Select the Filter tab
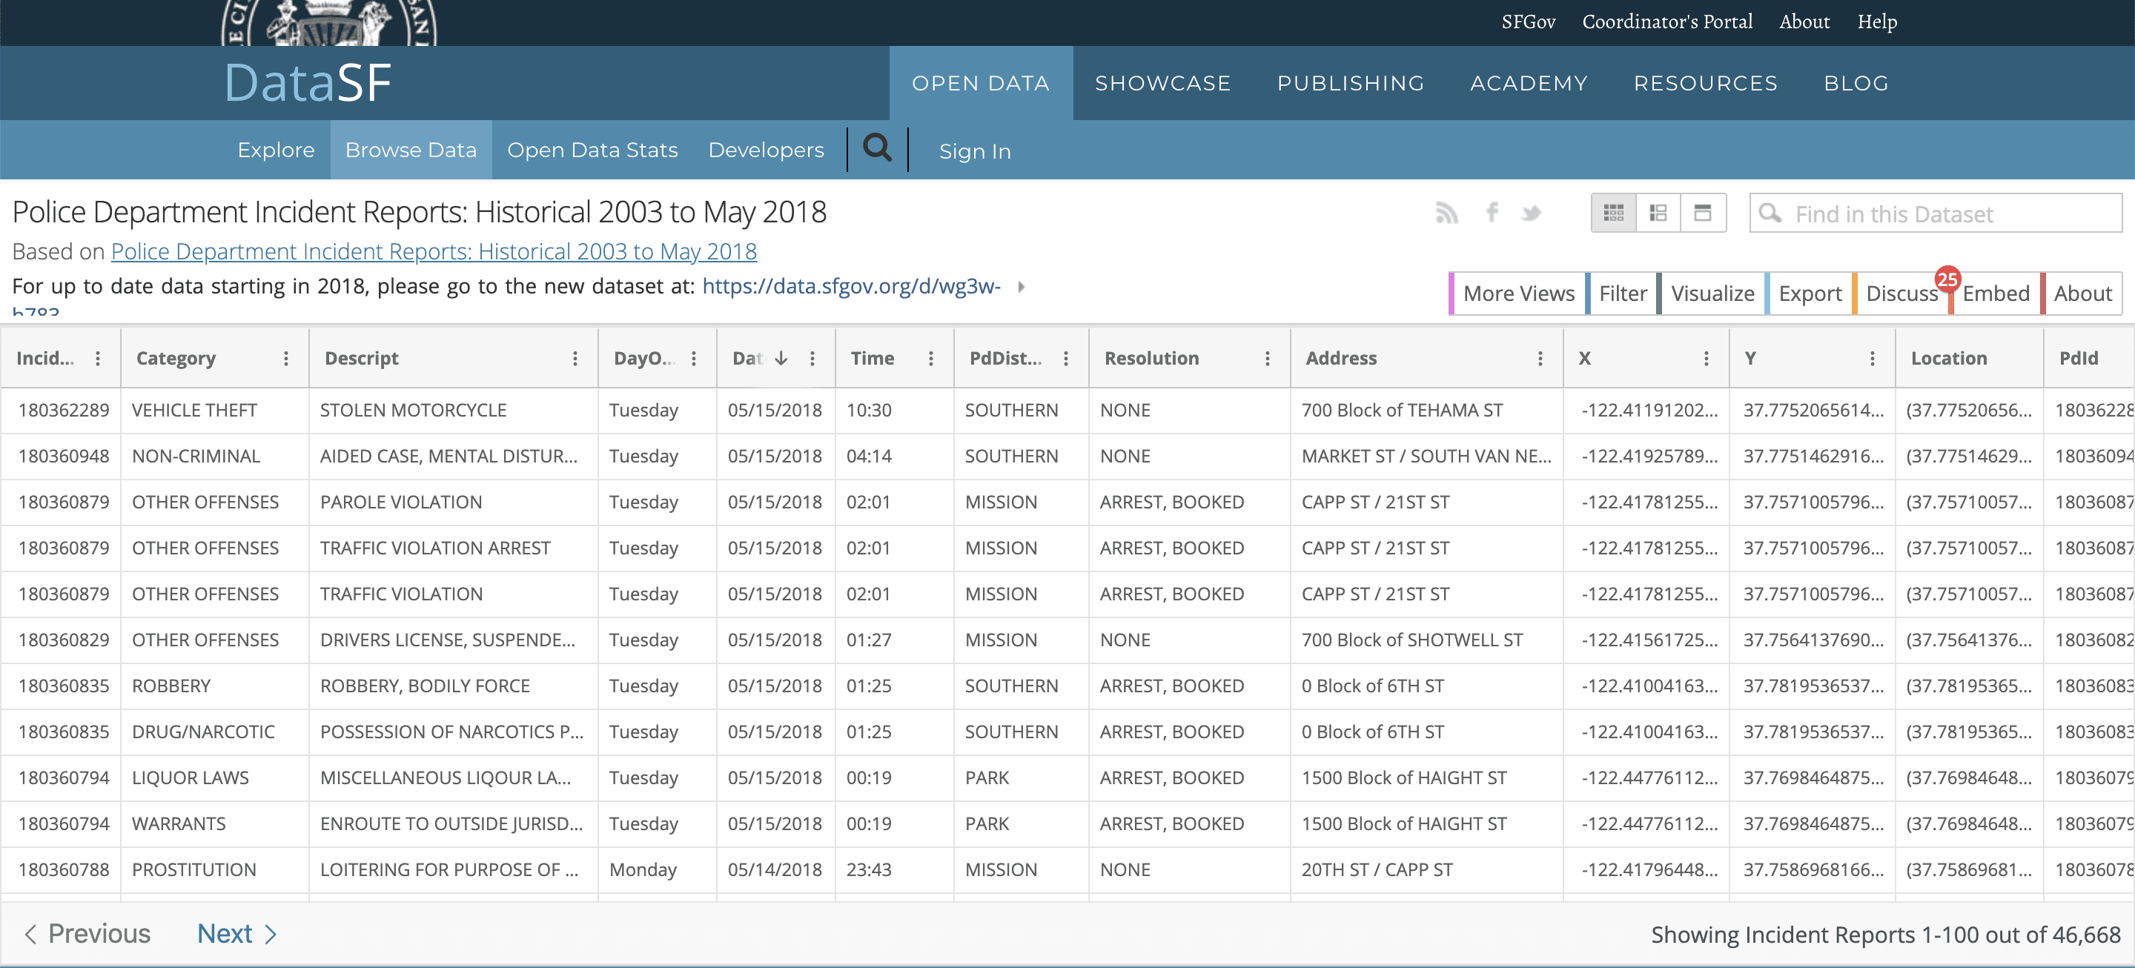This screenshot has width=2135, height=968. coord(1621,294)
